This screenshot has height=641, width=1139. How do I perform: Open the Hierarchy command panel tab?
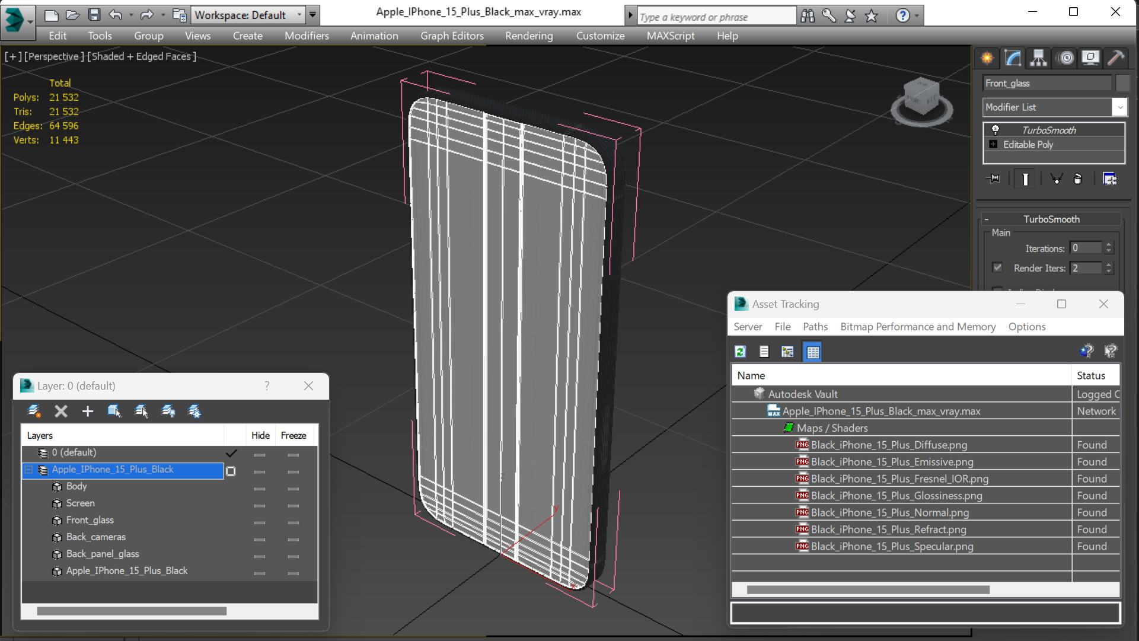click(1039, 58)
